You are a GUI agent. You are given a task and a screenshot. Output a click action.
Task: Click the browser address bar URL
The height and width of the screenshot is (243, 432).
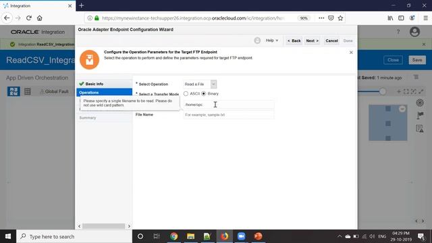[193, 18]
